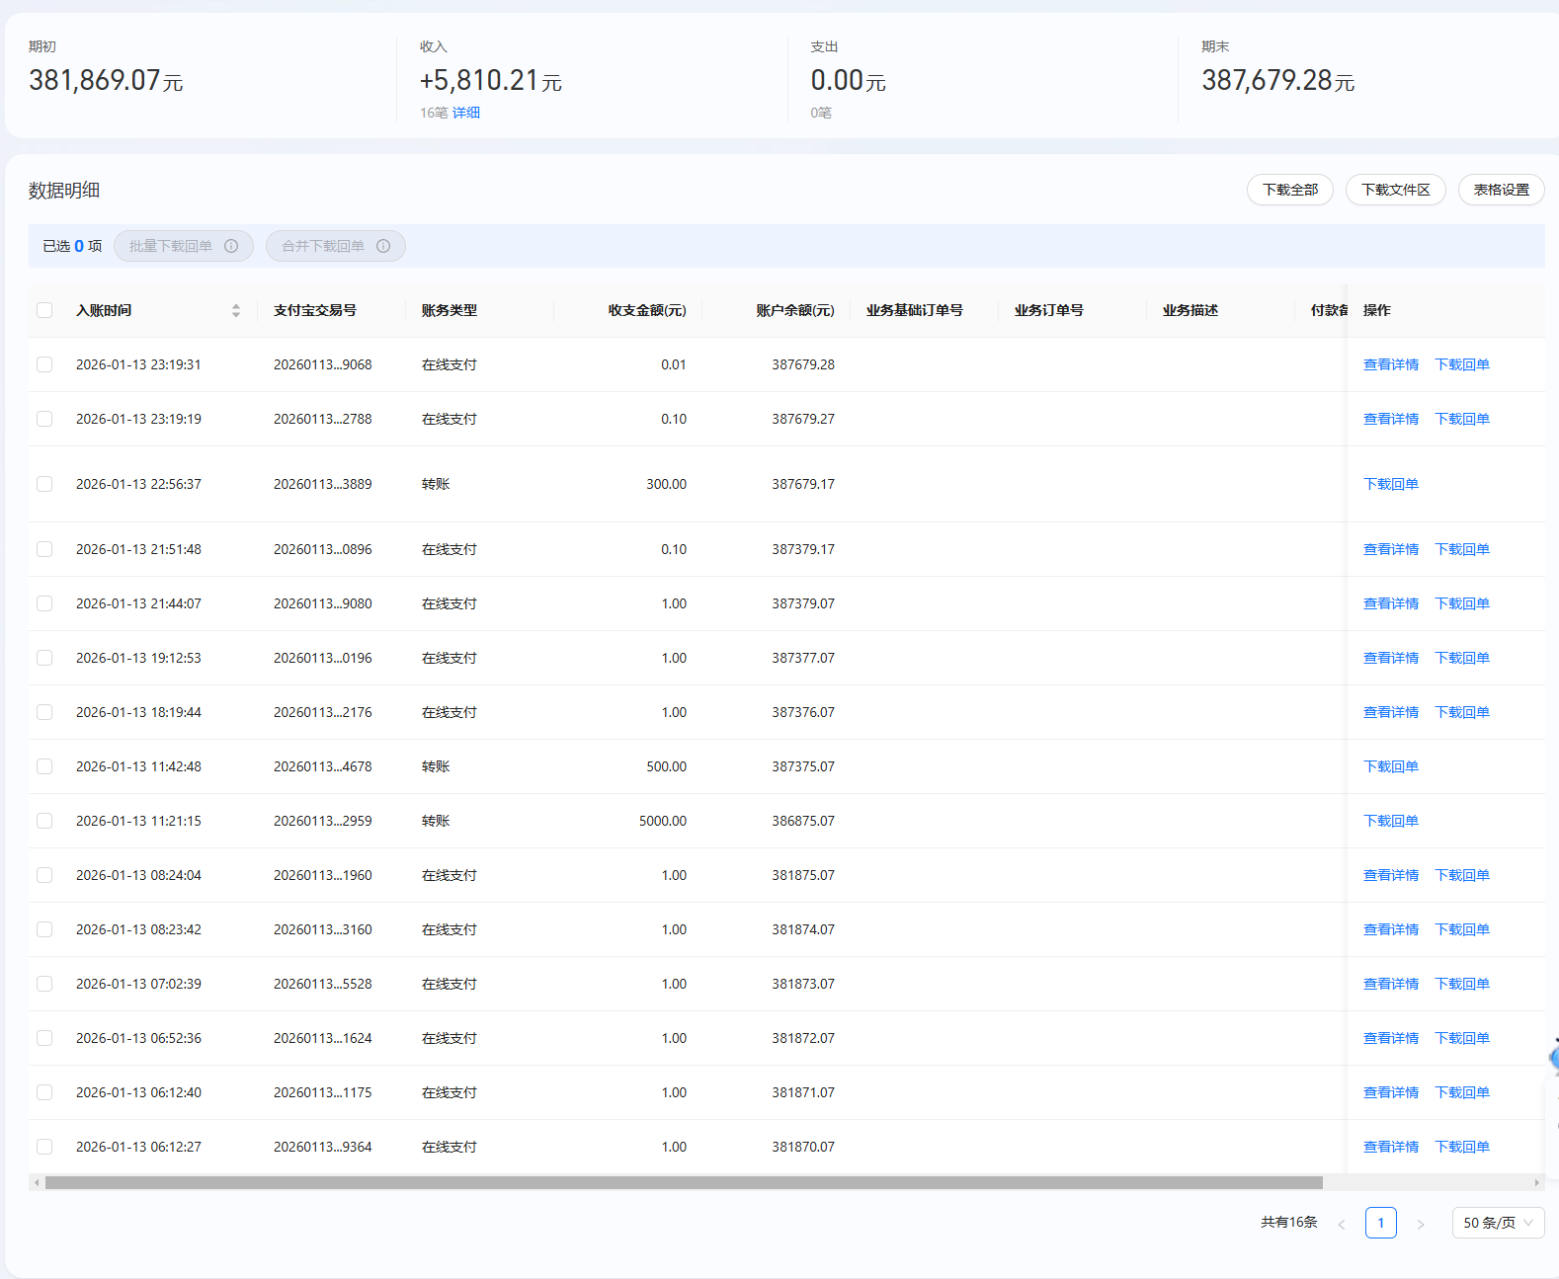Click previous page arrow in pagination
The height and width of the screenshot is (1279, 1559).
pyautogui.click(x=1342, y=1224)
